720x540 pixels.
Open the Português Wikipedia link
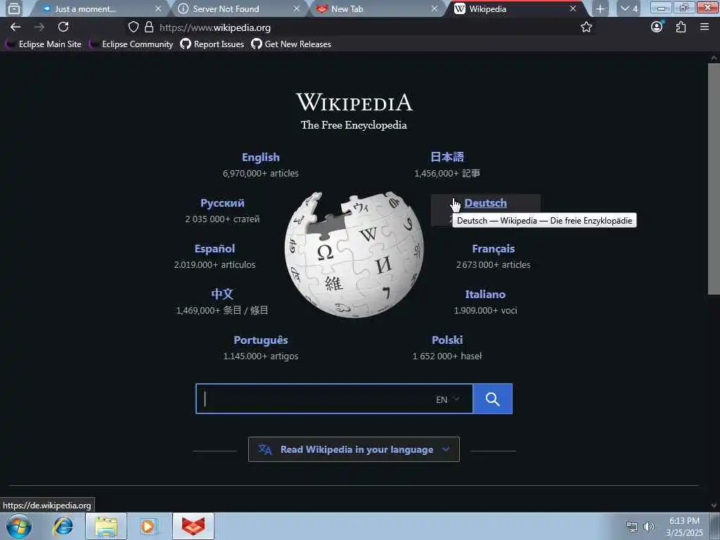point(260,340)
